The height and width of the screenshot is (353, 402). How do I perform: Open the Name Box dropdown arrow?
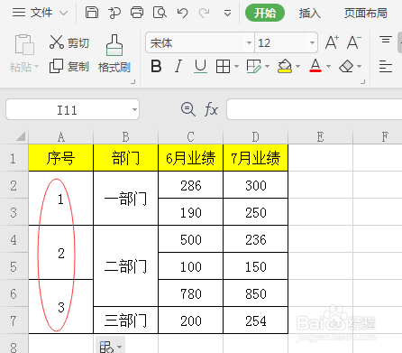[134, 109]
